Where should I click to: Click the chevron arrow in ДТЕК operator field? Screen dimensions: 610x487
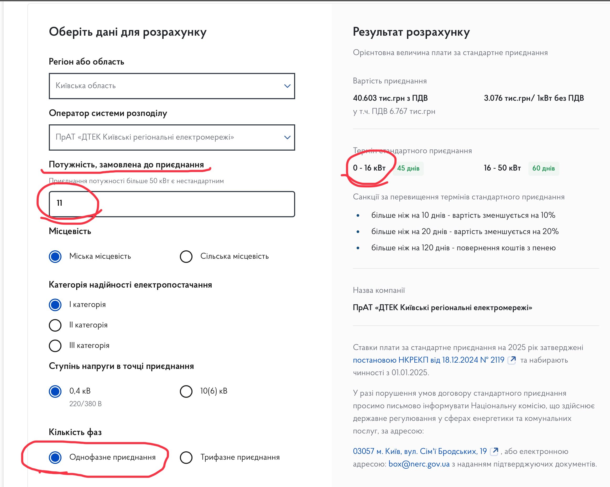[x=287, y=137]
